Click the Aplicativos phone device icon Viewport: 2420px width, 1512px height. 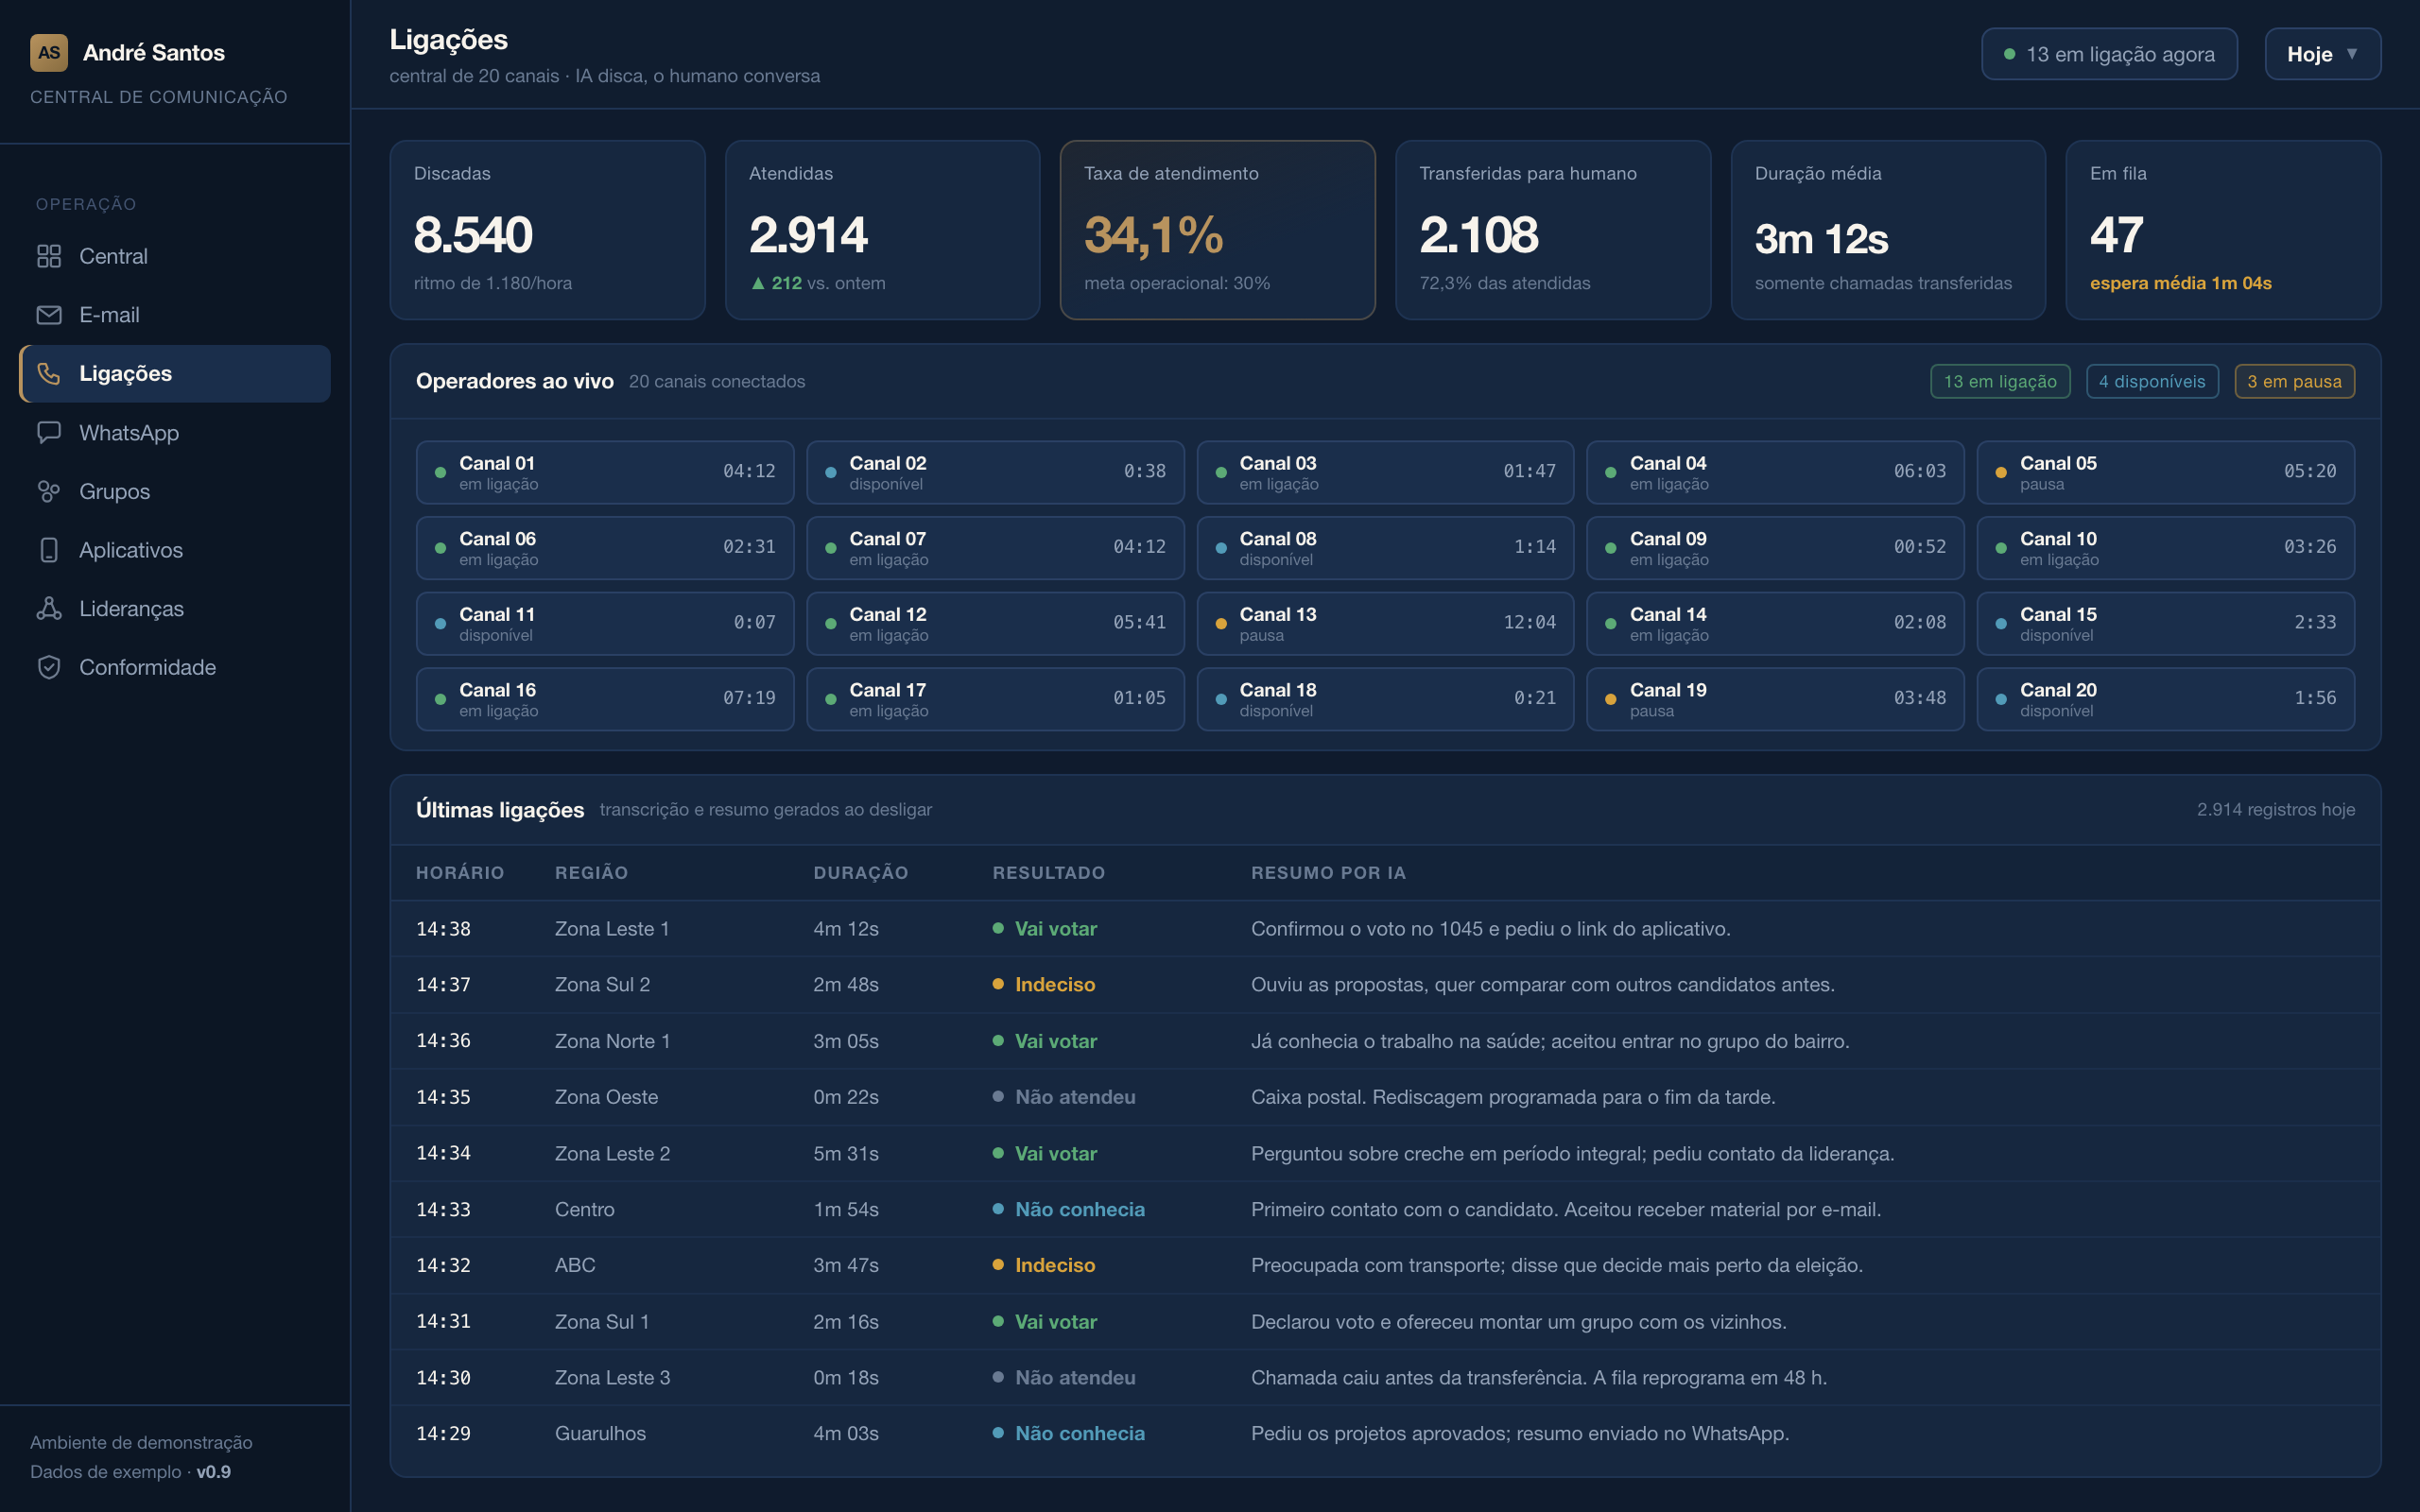pyautogui.click(x=49, y=550)
